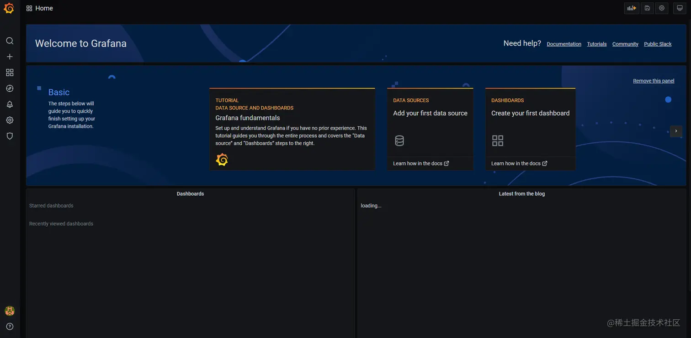Click the loading... text in blog panel
Screen dimensions: 691x338
(371, 206)
